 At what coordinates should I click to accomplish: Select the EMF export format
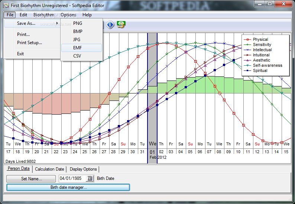[81, 48]
